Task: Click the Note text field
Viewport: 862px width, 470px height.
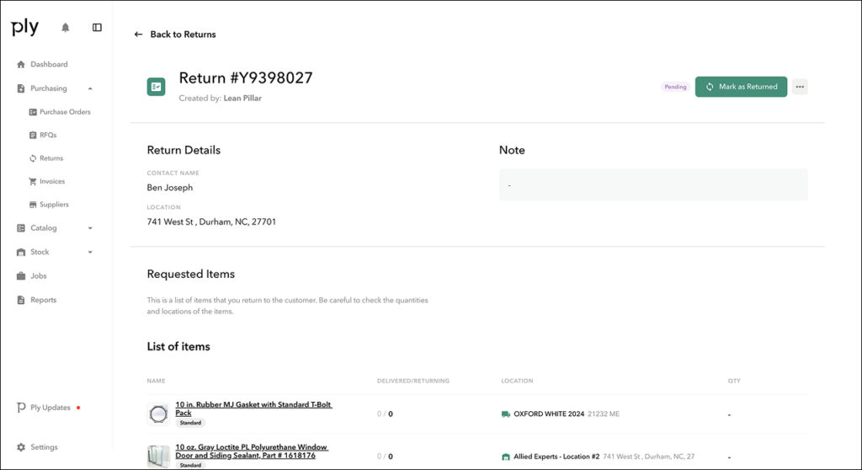Action: (x=653, y=185)
